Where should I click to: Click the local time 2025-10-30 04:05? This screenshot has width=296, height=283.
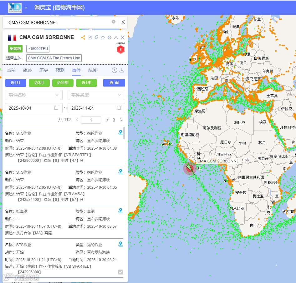102,187
